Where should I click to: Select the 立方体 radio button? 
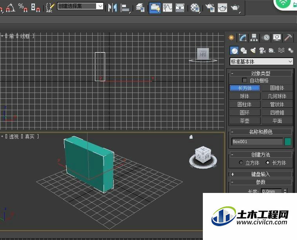pyautogui.click(x=241, y=163)
